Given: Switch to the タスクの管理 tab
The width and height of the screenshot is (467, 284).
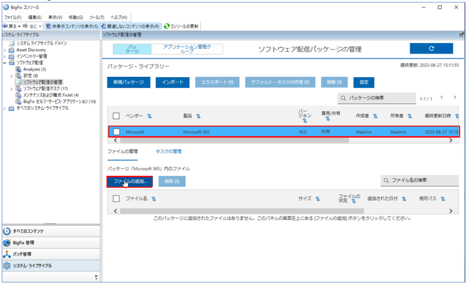Looking at the screenshot, I should [x=168, y=151].
